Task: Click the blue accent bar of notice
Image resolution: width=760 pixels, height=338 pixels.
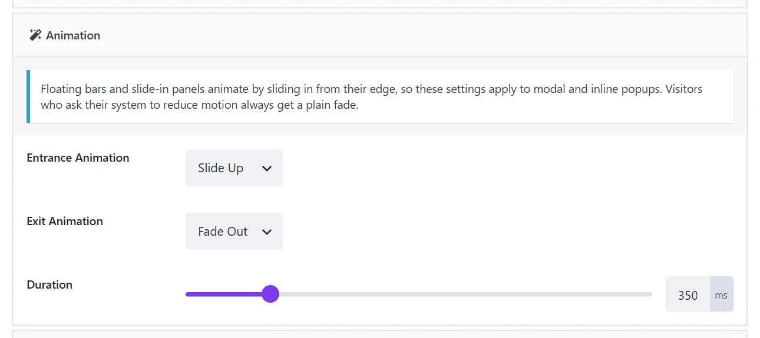Action: click(x=28, y=96)
